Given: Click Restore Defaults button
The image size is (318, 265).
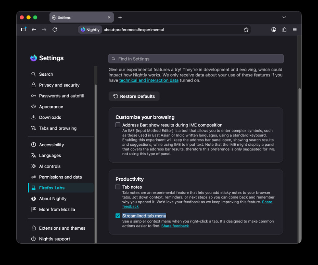Looking at the screenshot, I should coord(134,96).
